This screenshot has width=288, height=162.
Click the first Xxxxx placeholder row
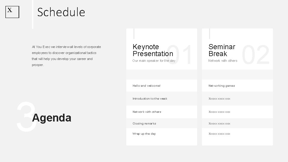point(219,99)
